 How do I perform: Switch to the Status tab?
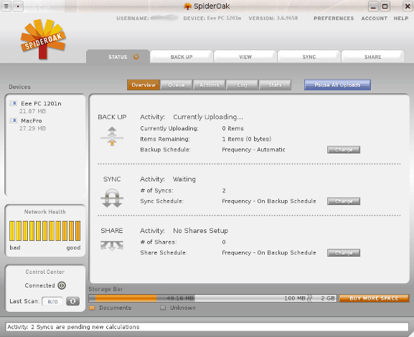point(118,57)
